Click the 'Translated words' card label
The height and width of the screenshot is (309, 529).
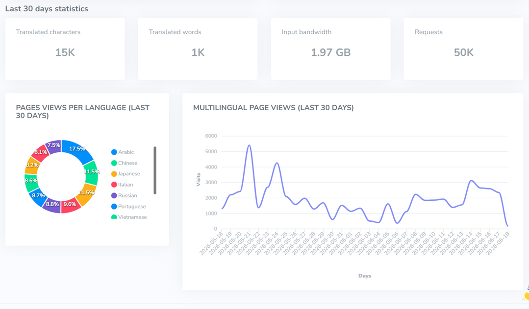[175, 32]
